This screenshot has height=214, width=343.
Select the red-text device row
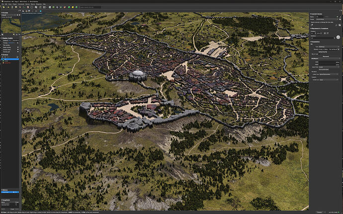click(x=10, y=63)
